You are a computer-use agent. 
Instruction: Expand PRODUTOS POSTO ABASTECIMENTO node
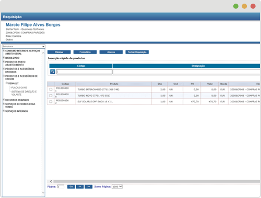[x=4, y=62]
